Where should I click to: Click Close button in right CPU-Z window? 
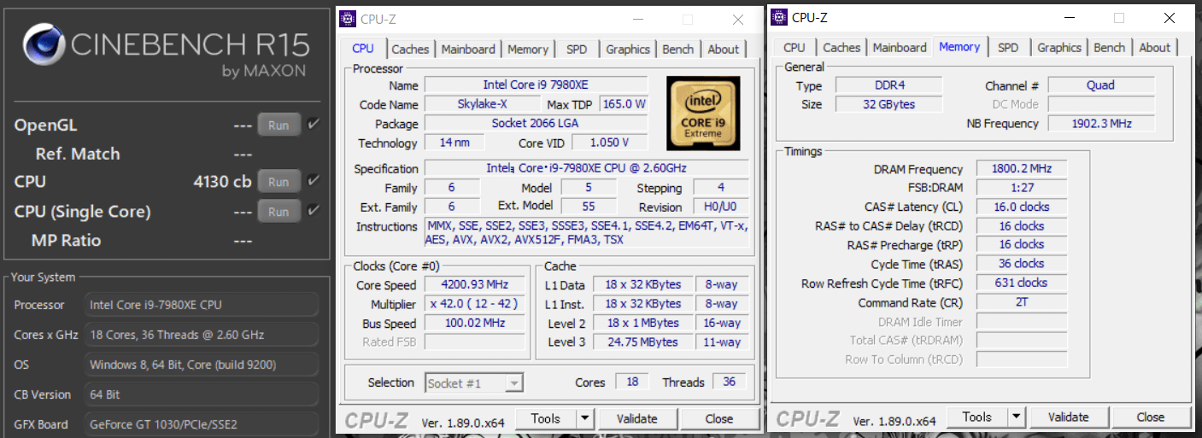(1151, 417)
